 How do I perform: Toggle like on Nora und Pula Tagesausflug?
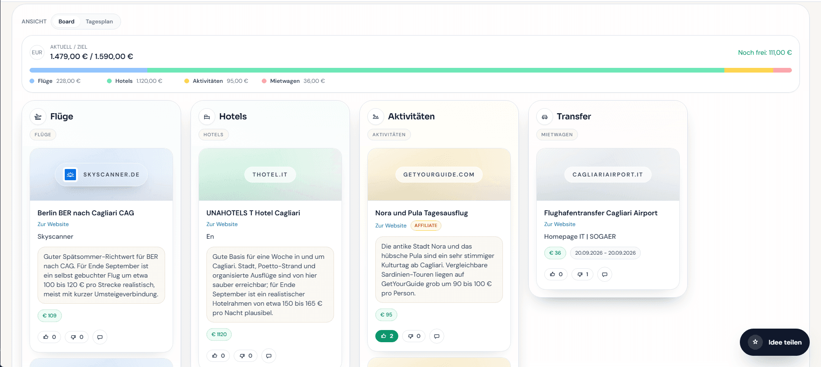pos(387,336)
